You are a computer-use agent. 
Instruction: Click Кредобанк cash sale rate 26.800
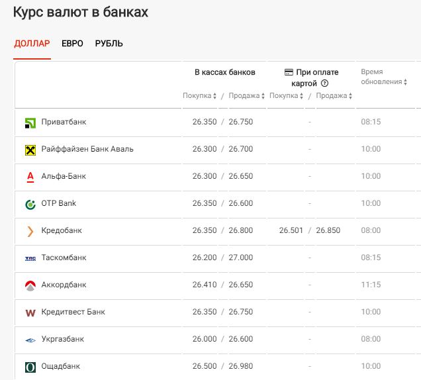coord(241,230)
